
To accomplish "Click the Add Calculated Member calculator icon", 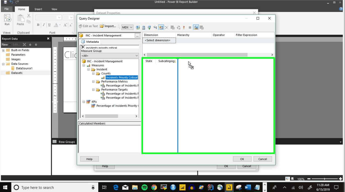I will (144, 28).
